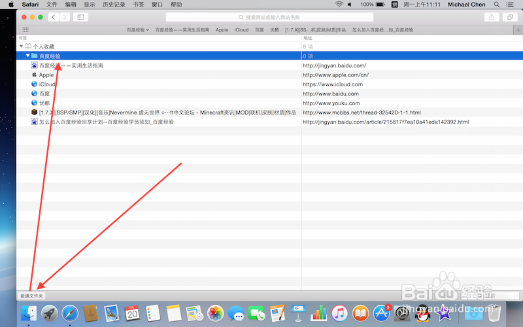The height and width of the screenshot is (327, 523).
Task: Click the 新建文件夹 button
Action: click(31, 296)
